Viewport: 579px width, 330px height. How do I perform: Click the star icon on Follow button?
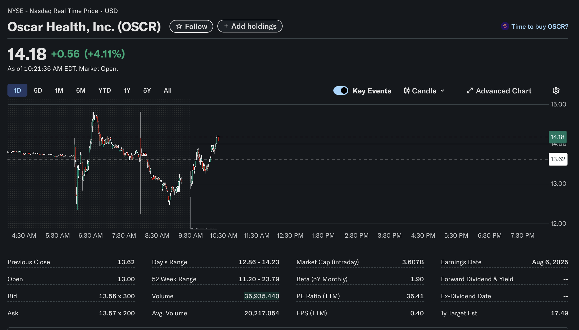[179, 26]
